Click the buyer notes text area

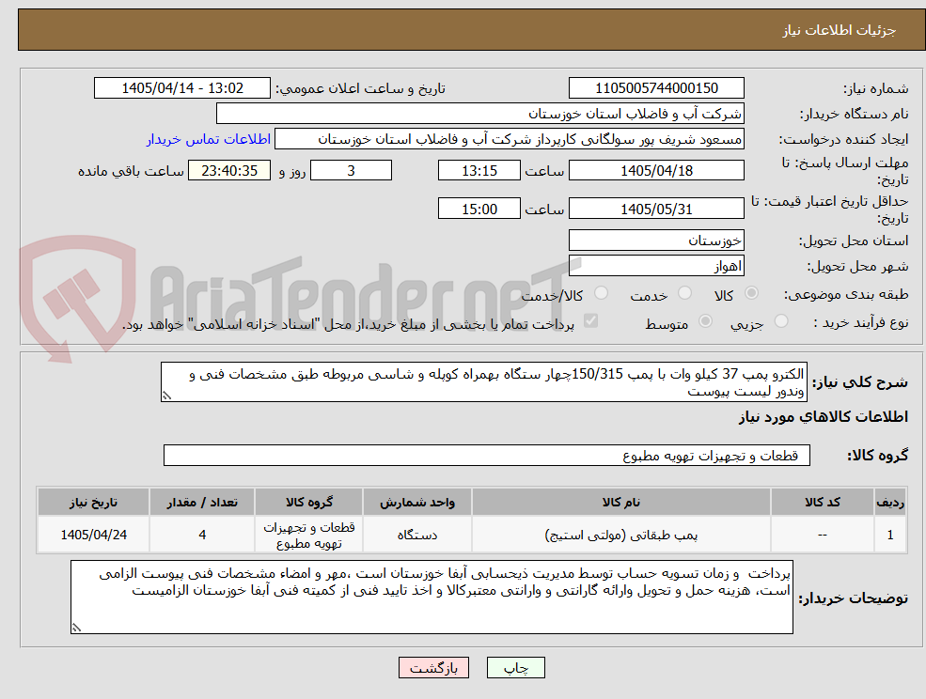click(432, 597)
